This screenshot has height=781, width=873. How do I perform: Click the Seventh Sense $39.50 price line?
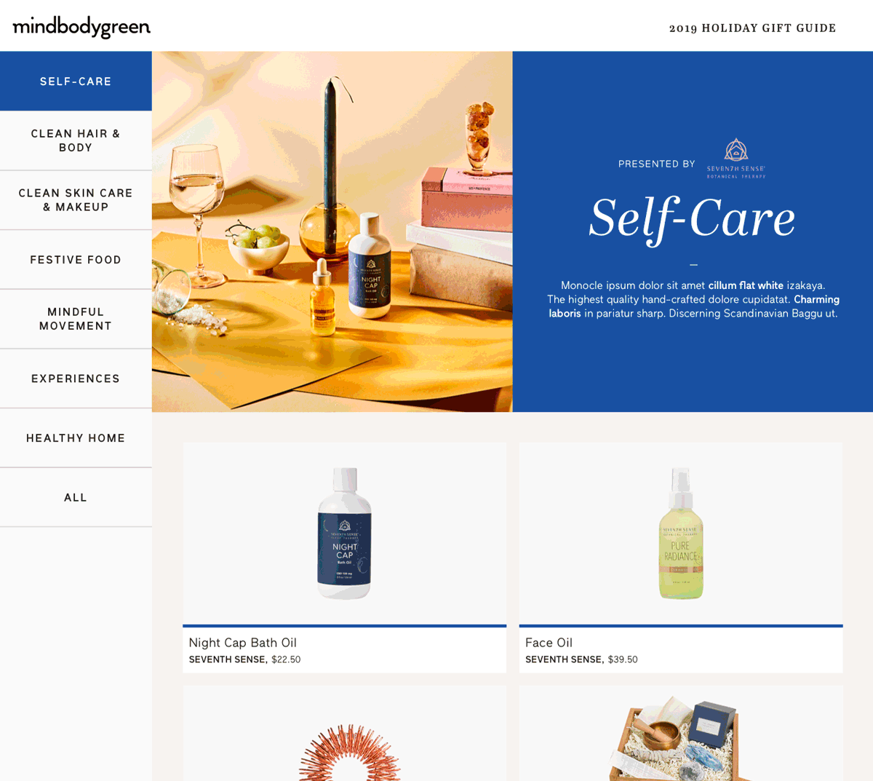click(581, 659)
